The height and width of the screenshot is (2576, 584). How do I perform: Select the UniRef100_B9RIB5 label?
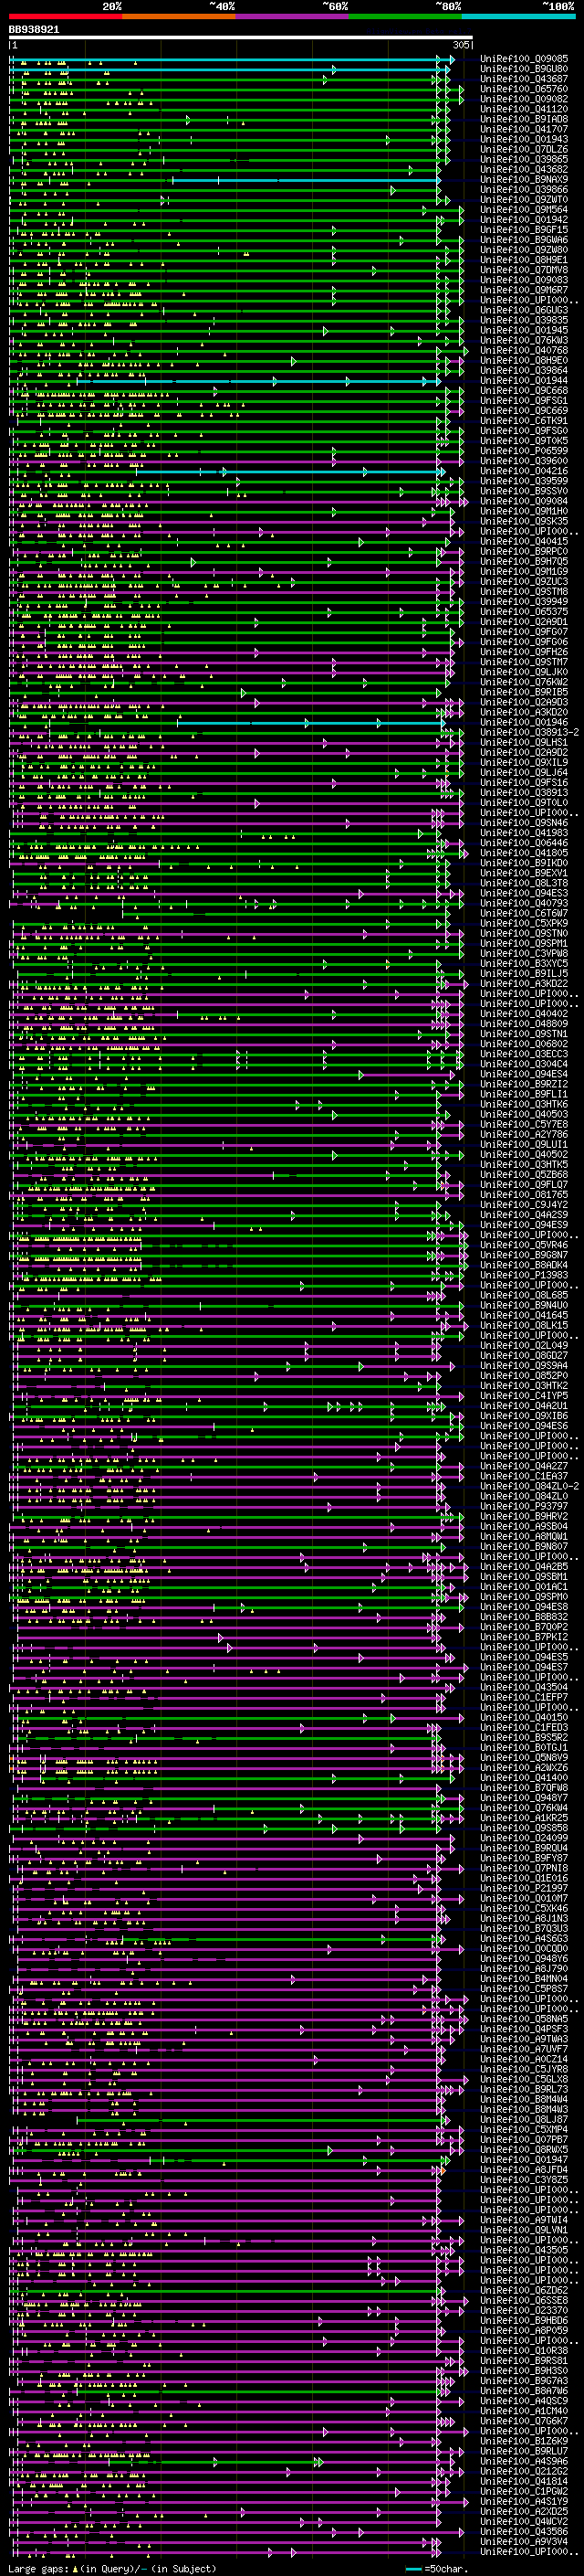524,692
